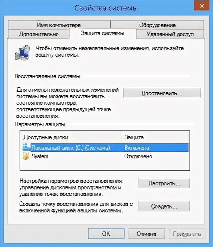213x247 pixels.
Task: Open the Оборудование tab
Action: click(x=157, y=25)
